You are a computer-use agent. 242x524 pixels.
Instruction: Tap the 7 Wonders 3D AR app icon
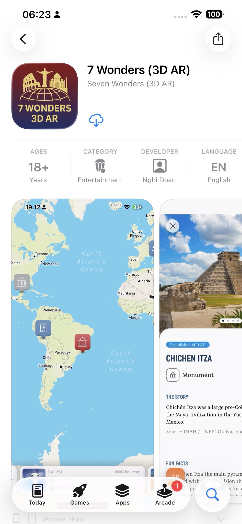tap(45, 96)
